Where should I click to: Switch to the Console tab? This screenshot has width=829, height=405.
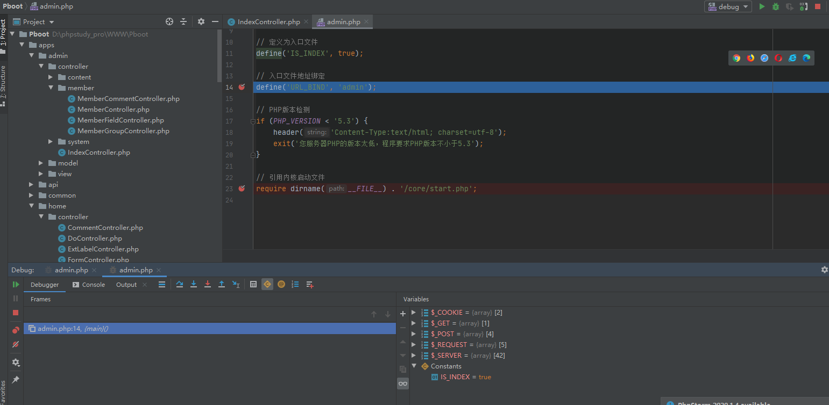[x=89, y=285]
